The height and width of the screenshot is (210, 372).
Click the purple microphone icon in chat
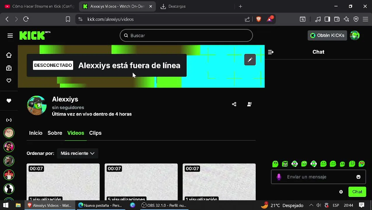tap(279, 177)
